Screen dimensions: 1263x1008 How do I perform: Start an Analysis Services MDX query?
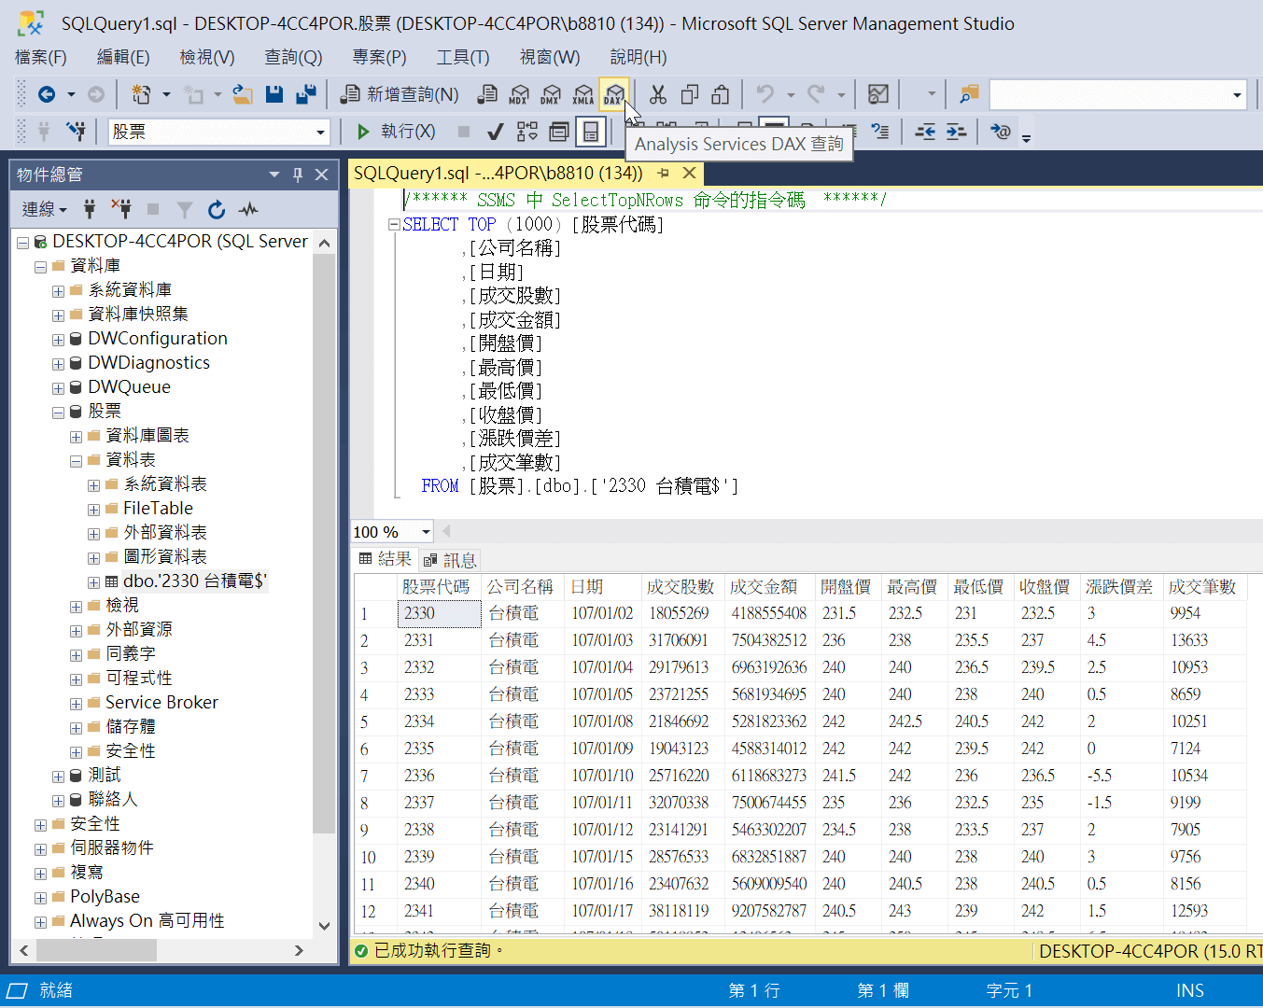(519, 94)
